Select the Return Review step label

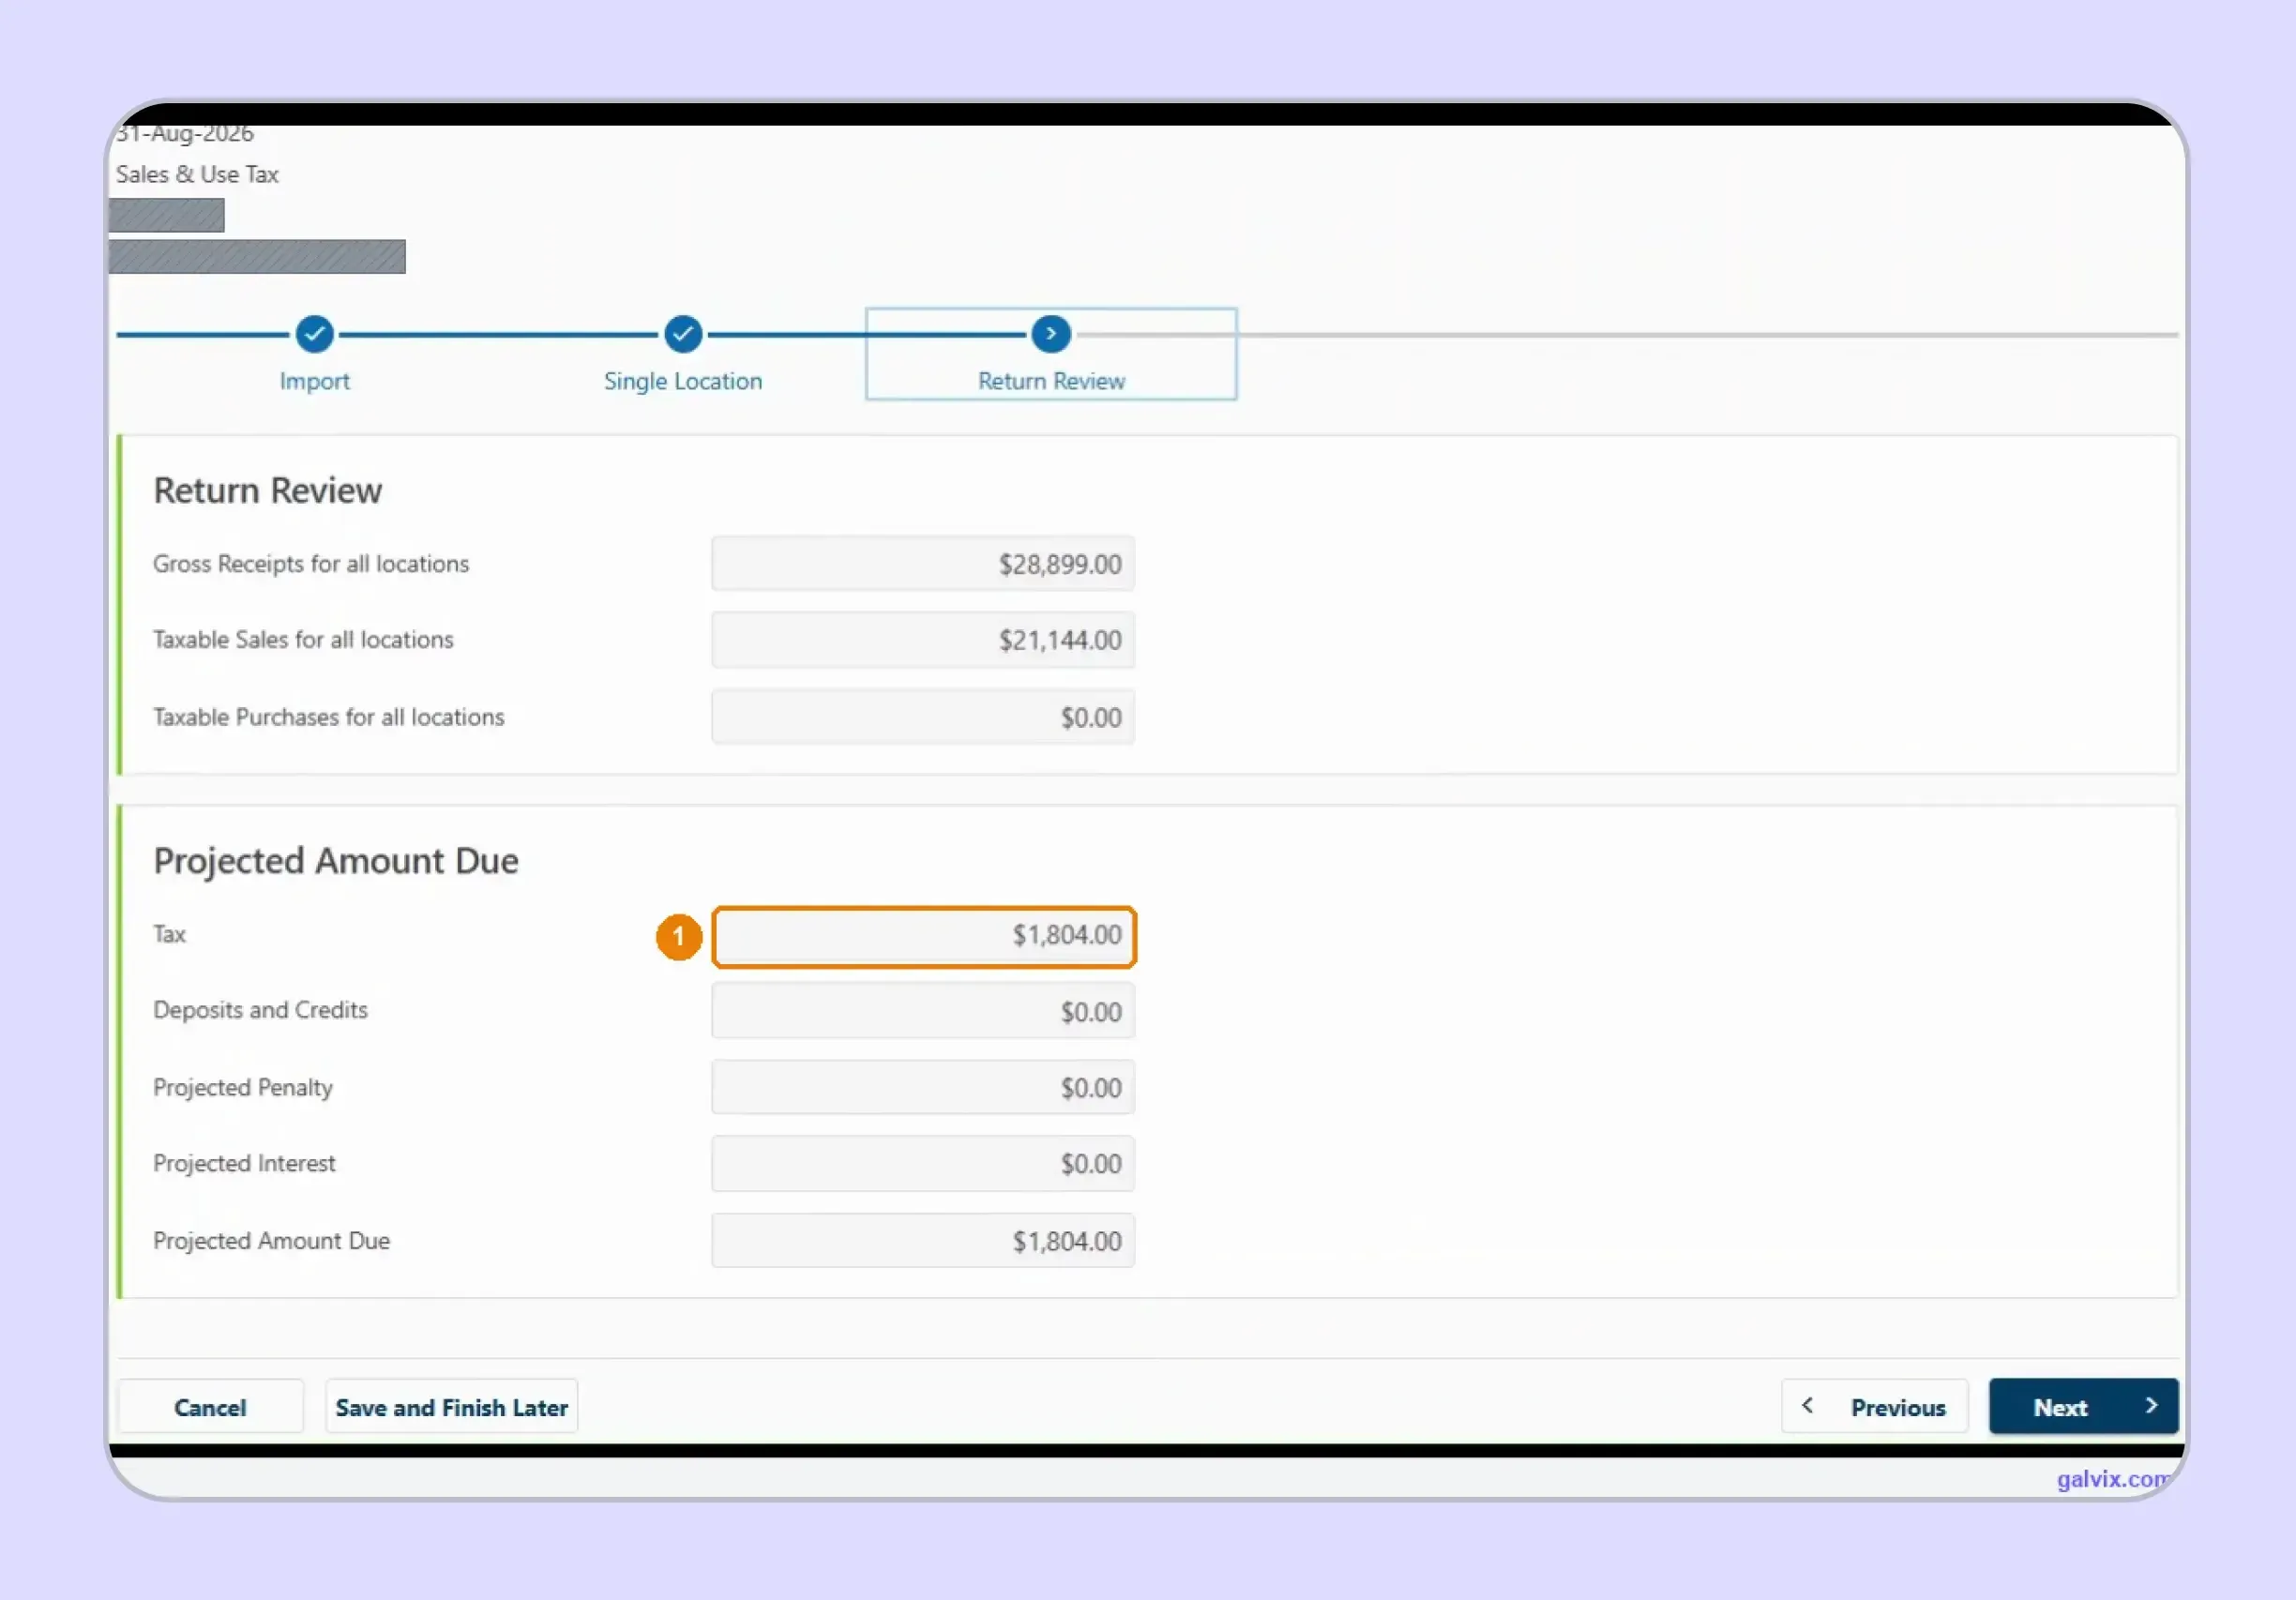coord(1051,381)
